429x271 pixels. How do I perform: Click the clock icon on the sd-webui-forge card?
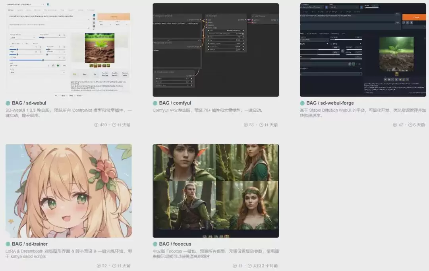[x=410, y=125]
